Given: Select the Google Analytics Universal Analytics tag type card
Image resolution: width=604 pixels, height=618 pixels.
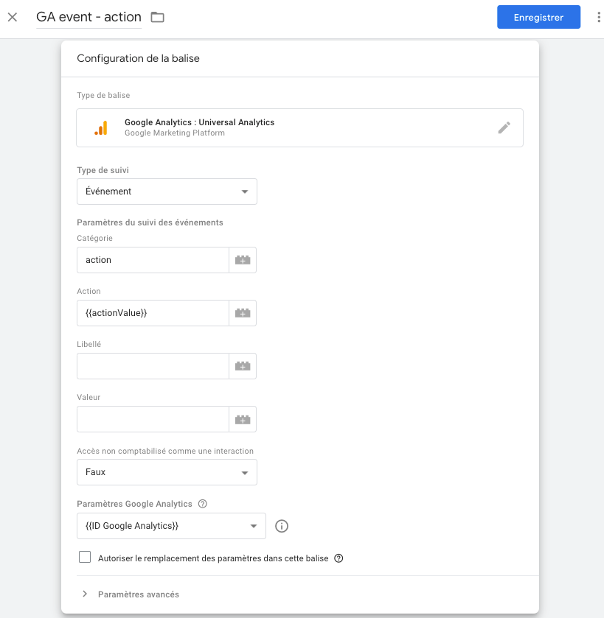Looking at the screenshot, I should pos(295,128).
